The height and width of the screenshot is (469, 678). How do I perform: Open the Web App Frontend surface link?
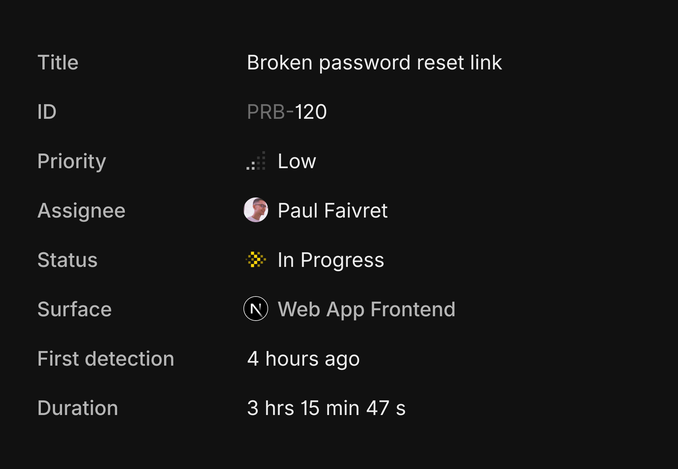coord(366,309)
